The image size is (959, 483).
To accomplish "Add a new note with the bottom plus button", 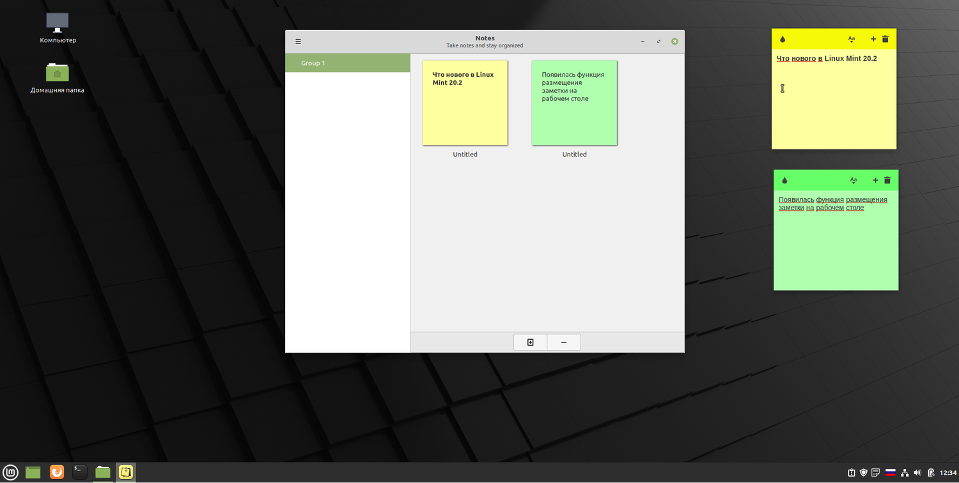I will click(x=531, y=342).
